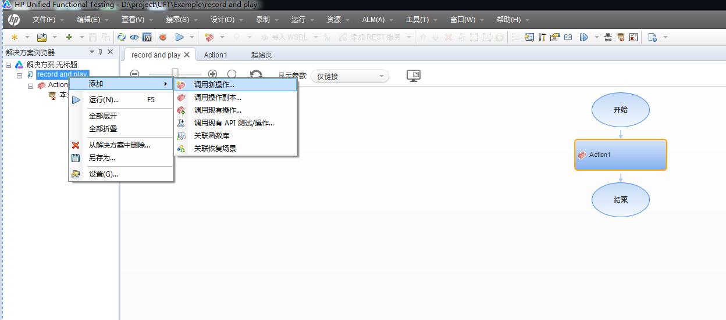Open the 工具(T) menu
Viewport: 726px width, 320px height.
tap(417, 20)
